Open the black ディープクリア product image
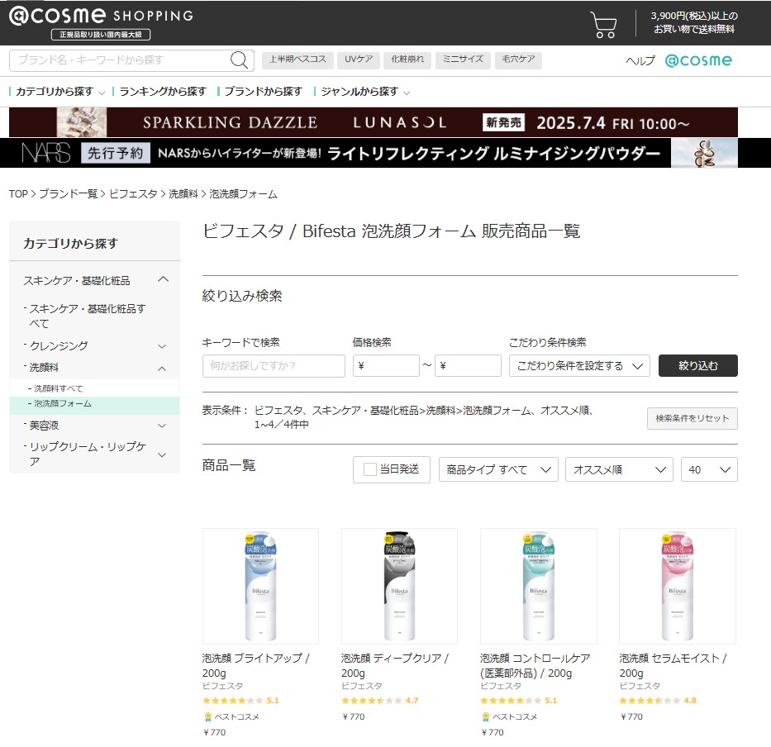This screenshot has width=771, height=747. click(399, 586)
